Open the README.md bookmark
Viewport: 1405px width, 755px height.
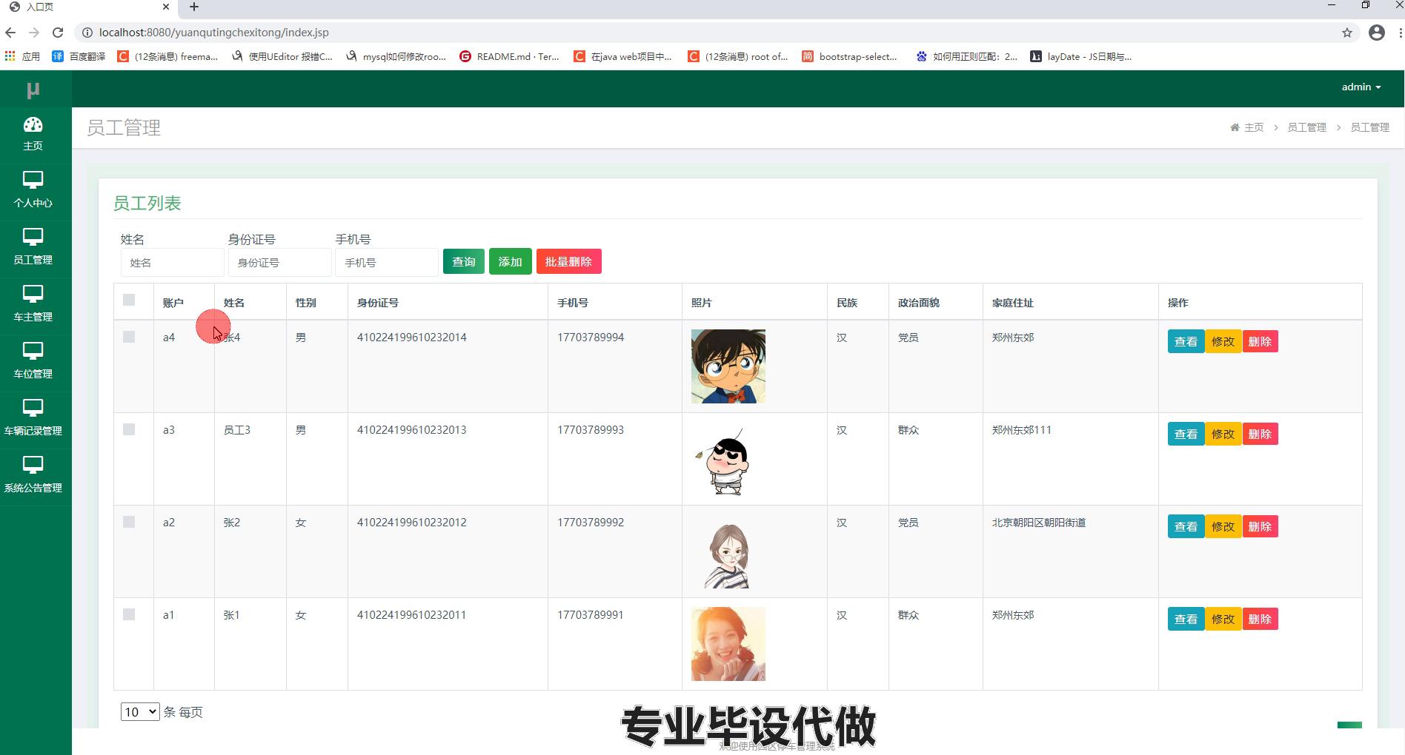pyautogui.click(x=509, y=56)
